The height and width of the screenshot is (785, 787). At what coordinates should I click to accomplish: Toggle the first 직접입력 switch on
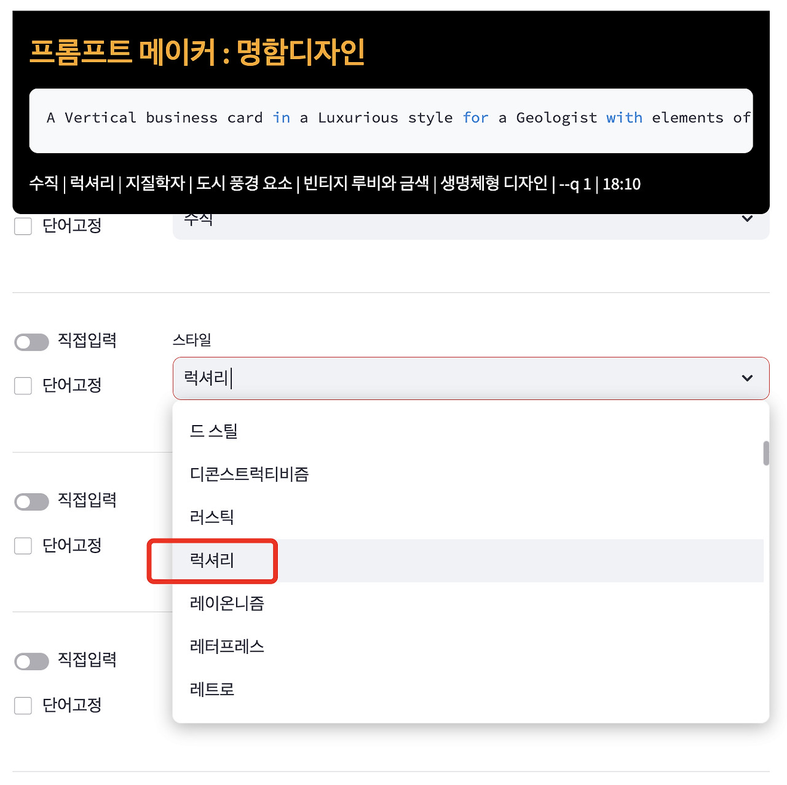(x=31, y=342)
